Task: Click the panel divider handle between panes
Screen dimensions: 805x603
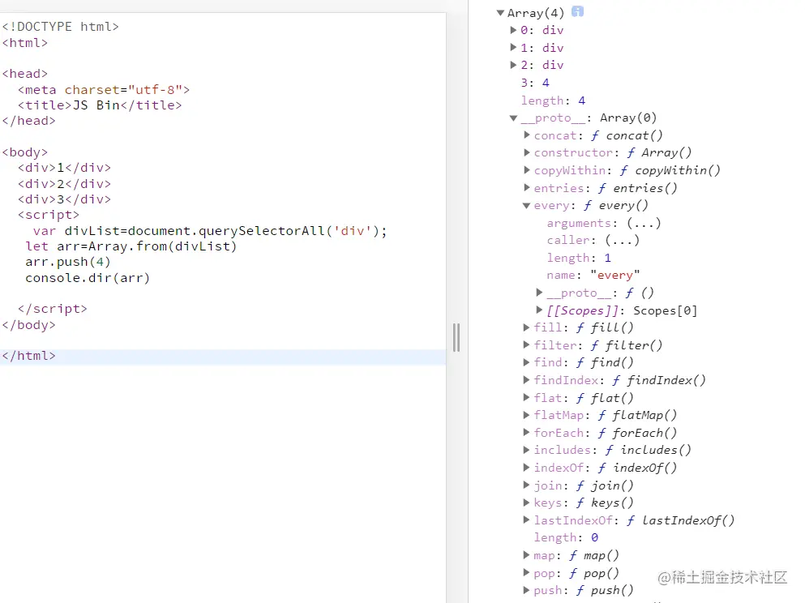Action: pos(456,337)
